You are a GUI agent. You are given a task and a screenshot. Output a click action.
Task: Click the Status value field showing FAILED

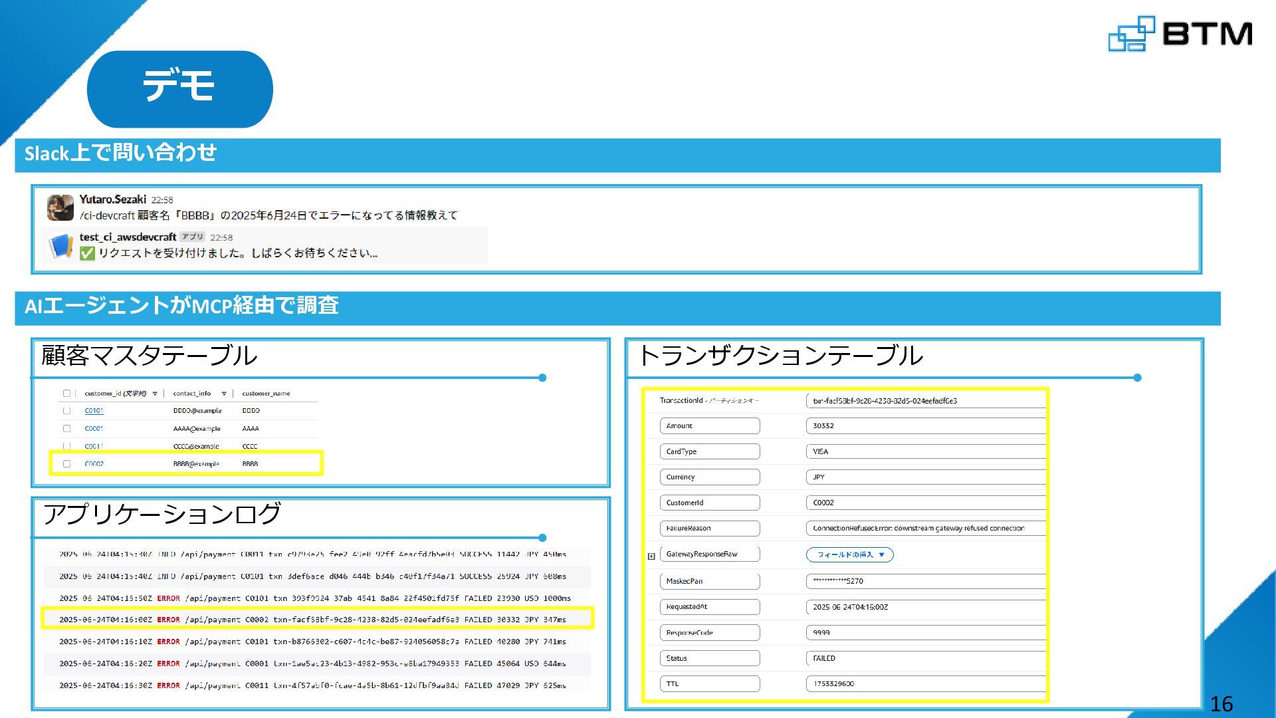click(x=925, y=658)
